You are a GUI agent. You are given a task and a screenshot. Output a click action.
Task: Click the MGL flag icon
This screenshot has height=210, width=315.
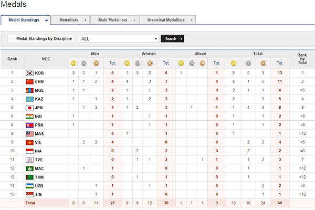coord(29,90)
